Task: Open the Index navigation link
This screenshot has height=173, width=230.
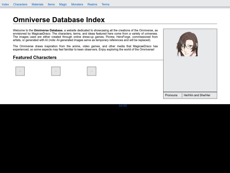Action: (x=5, y=4)
